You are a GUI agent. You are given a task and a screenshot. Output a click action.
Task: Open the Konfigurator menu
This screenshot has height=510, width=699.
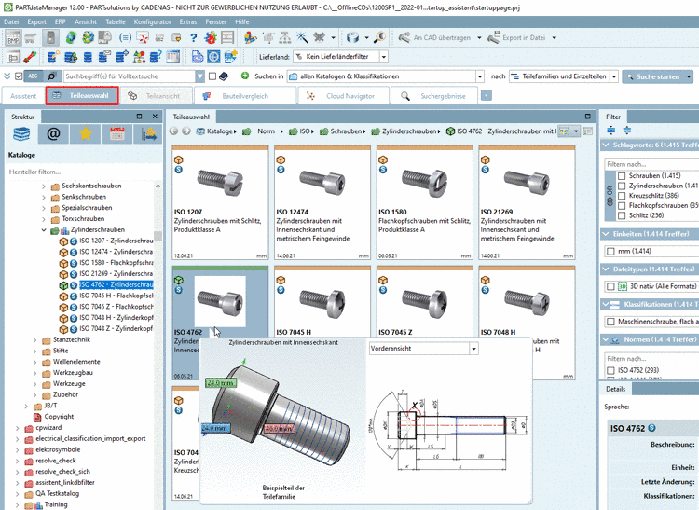pos(152,20)
